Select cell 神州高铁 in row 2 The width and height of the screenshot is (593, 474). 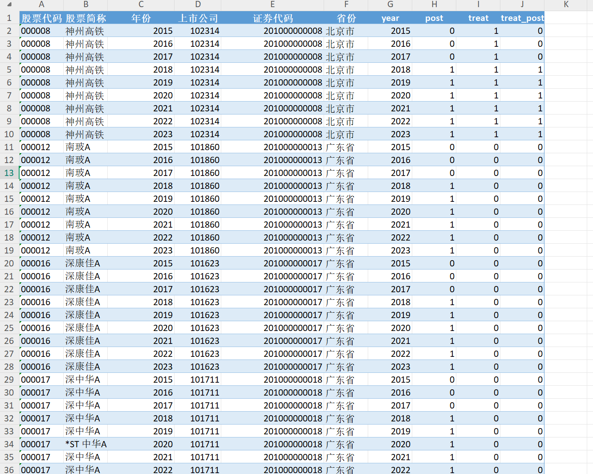click(85, 31)
